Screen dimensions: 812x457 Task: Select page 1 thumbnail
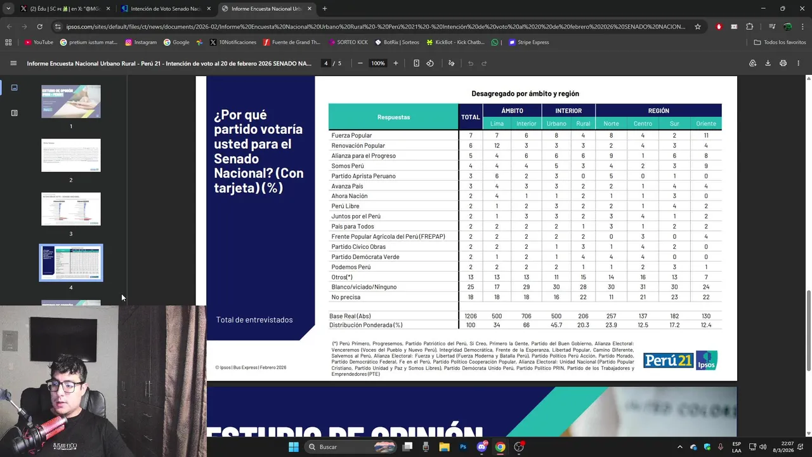(71, 102)
